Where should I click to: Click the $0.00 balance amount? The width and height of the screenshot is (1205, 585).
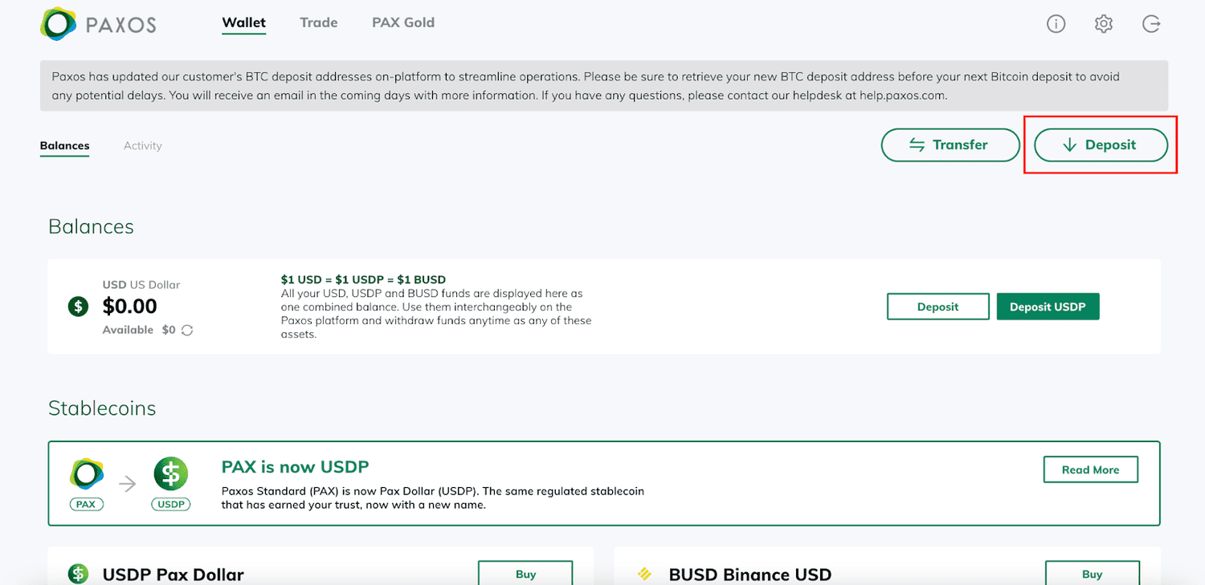(130, 306)
